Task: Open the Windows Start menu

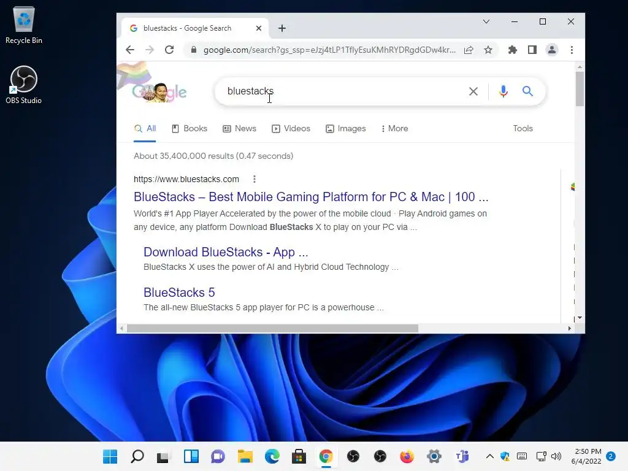Action: click(x=110, y=456)
